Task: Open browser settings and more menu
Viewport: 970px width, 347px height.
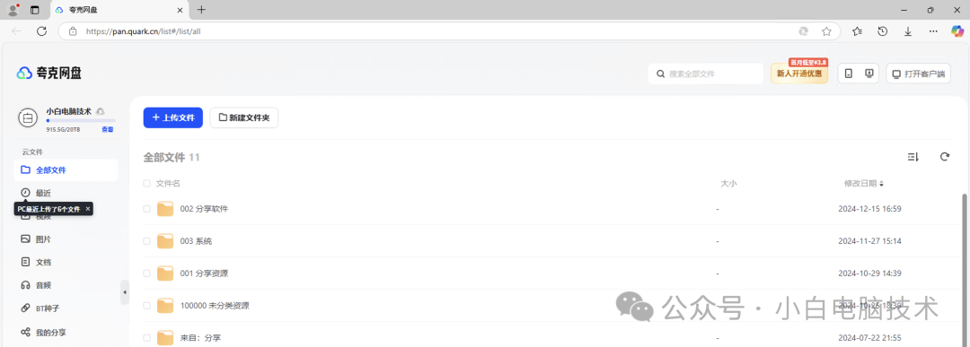Action: 933,30
